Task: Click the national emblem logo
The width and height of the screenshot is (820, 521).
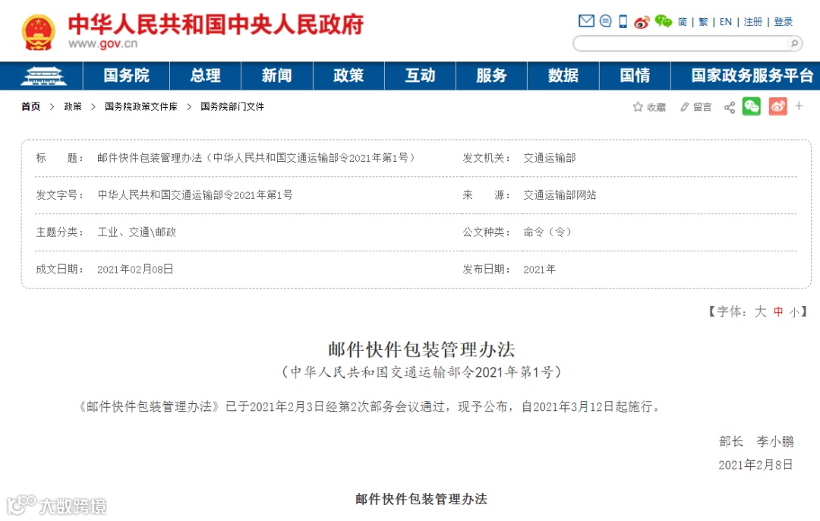Action: (38, 33)
